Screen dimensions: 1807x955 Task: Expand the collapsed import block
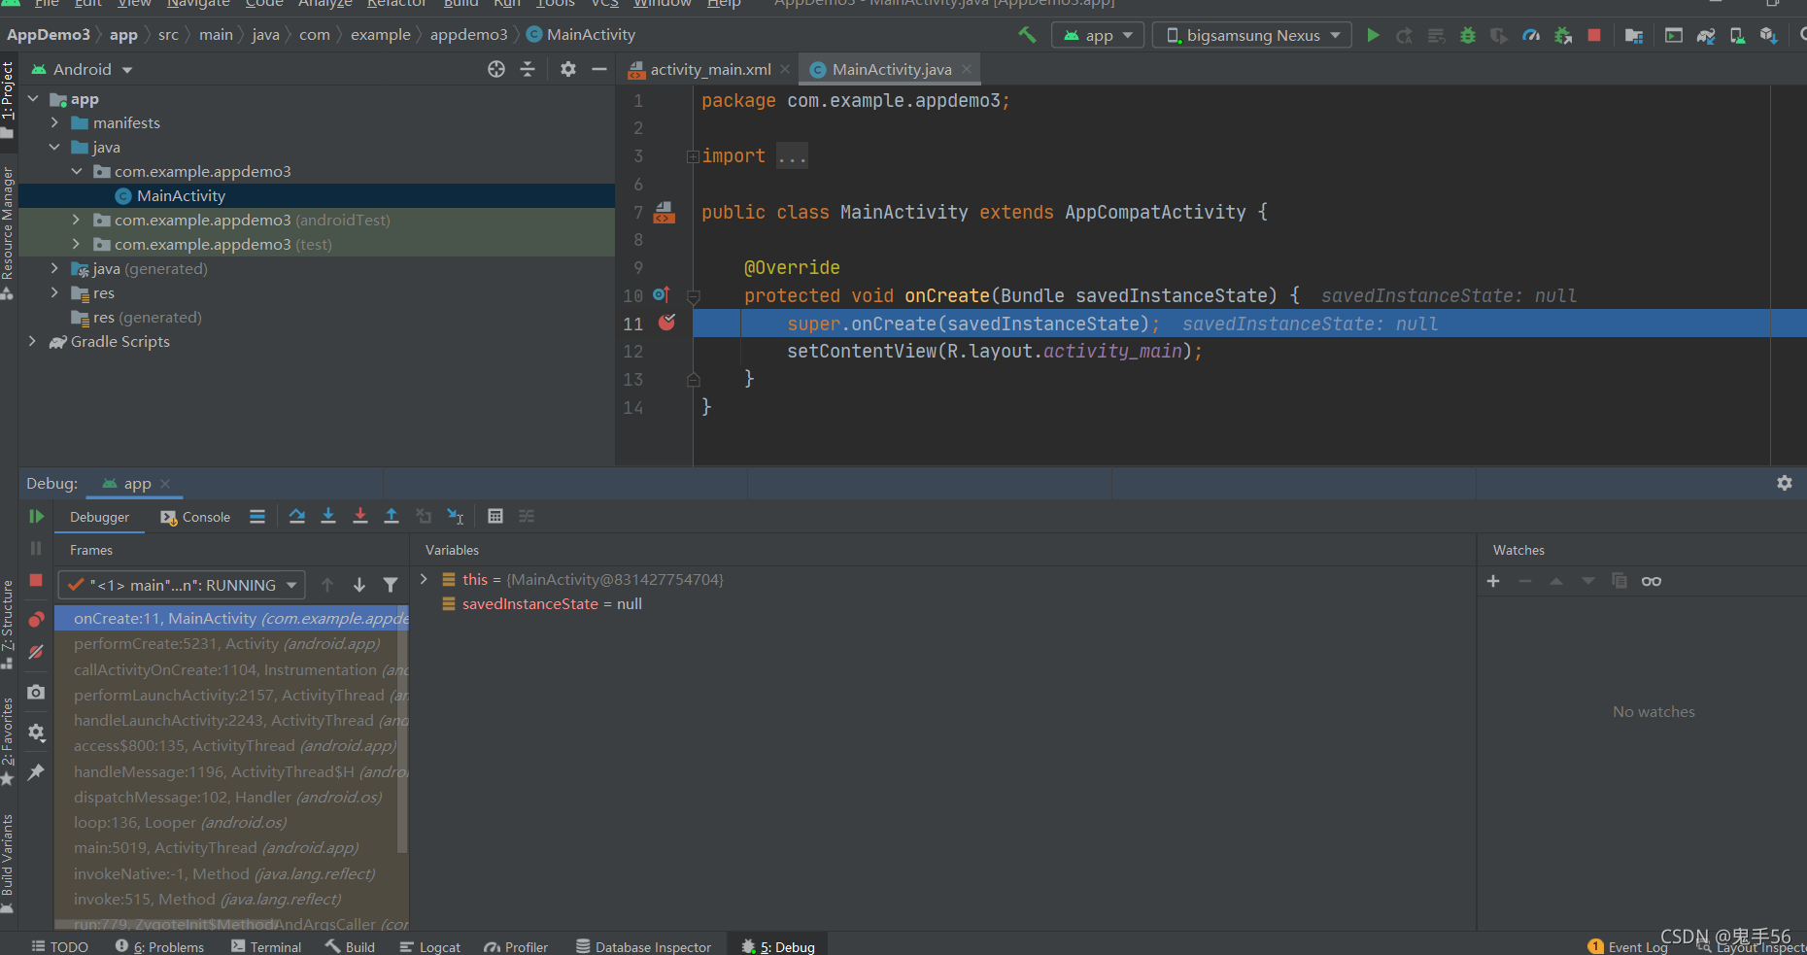(693, 156)
